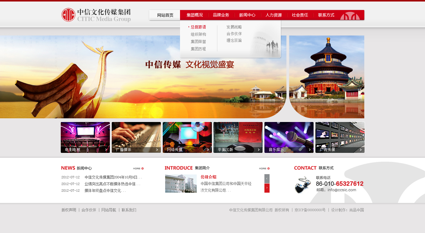This screenshot has width=425, height=233.
Task: Click the text 中国中信集团公司和中国天平经
Action: point(226,184)
